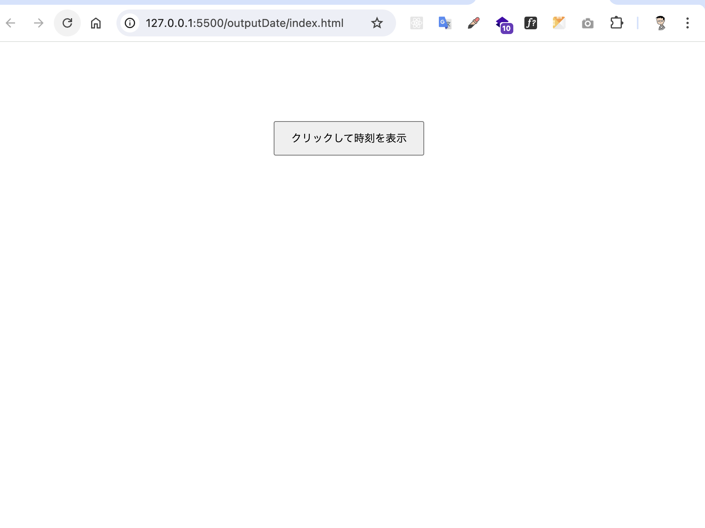Open the Google Translate extension
This screenshot has height=528, width=705.
coord(444,23)
